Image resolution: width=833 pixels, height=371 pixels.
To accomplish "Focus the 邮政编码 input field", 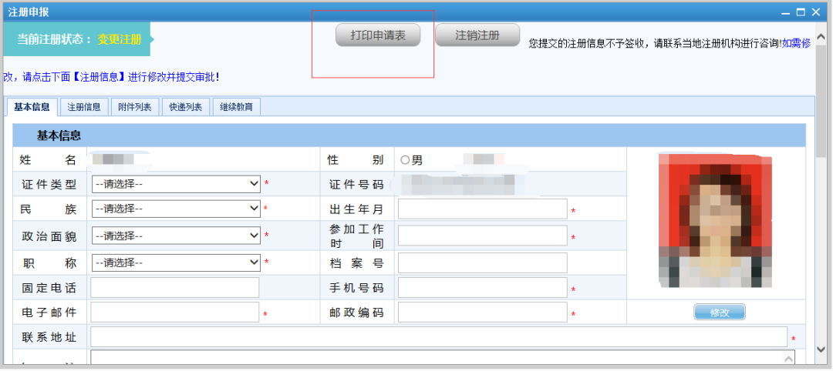I will tap(482, 313).
